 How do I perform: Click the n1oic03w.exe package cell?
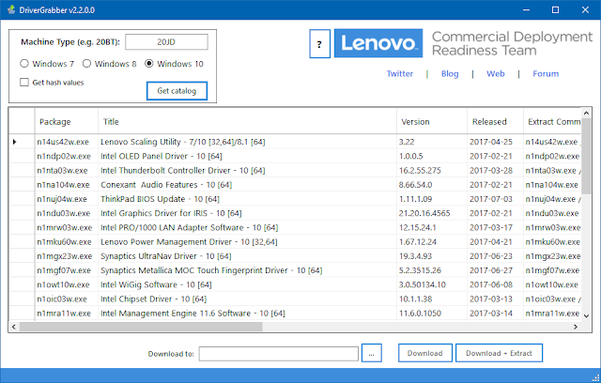click(x=67, y=299)
